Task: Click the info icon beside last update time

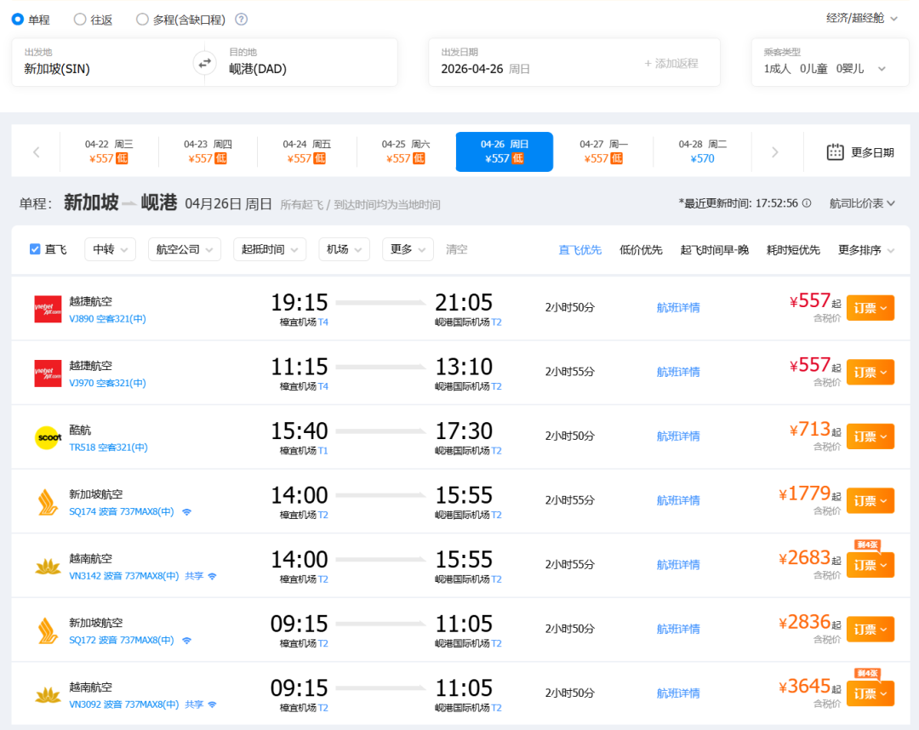Action: [x=807, y=203]
